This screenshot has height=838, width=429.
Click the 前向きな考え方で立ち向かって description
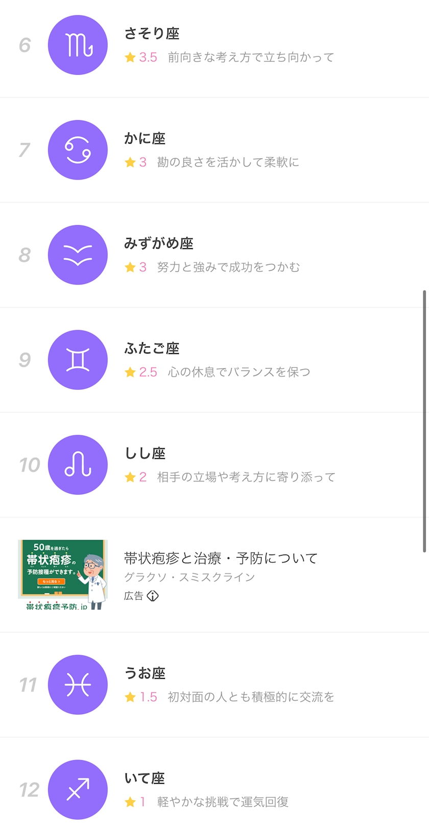(x=251, y=57)
